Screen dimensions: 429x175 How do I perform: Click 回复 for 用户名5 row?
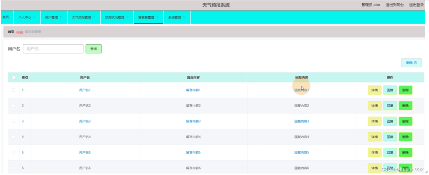390,152
